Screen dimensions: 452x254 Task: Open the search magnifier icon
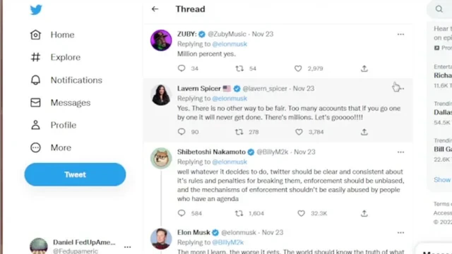point(439,9)
